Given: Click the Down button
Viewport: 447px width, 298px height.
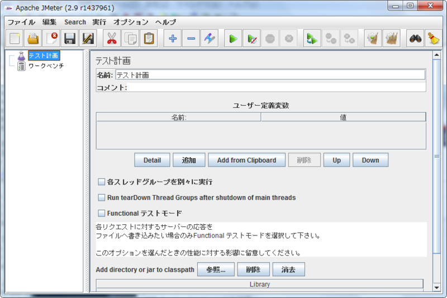Looking at the screenshot, I should 370,160.
